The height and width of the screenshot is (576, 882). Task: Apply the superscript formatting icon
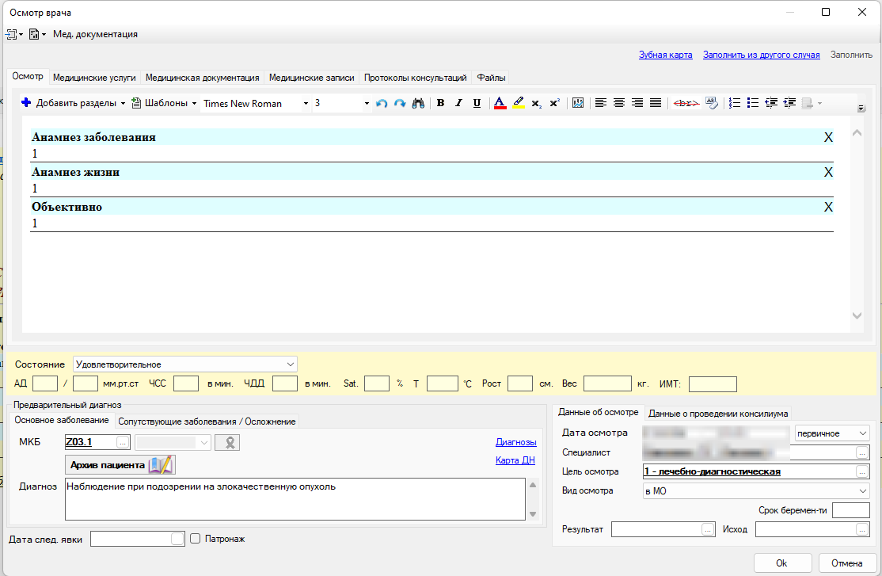pos(555,103)
